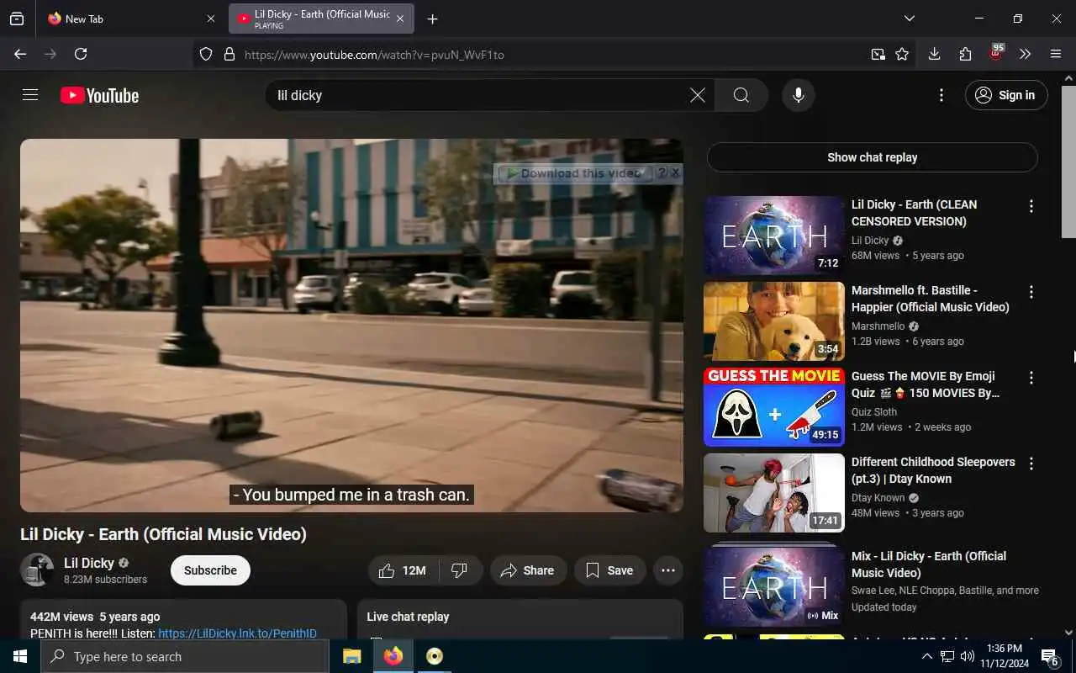Click Windows taskbar search box

click(x=185, y=656)
